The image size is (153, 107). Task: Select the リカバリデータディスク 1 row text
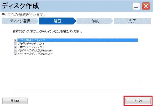pyautogui.click(x=31, y=44)
